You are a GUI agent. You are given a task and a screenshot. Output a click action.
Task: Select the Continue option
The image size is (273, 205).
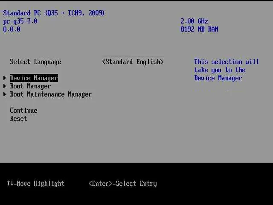(x=24, y=111)
